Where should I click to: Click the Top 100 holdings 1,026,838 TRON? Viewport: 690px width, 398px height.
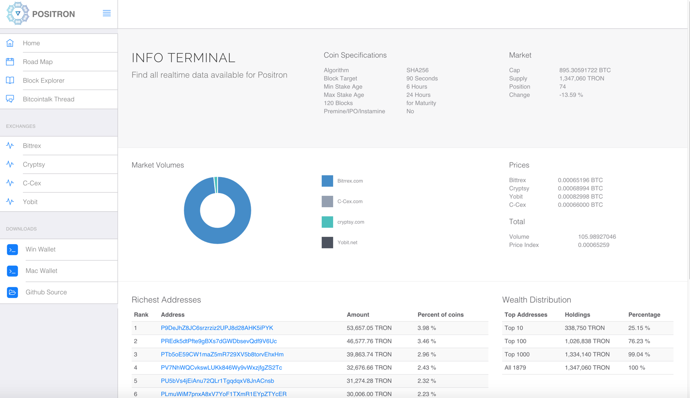(587, 341)
